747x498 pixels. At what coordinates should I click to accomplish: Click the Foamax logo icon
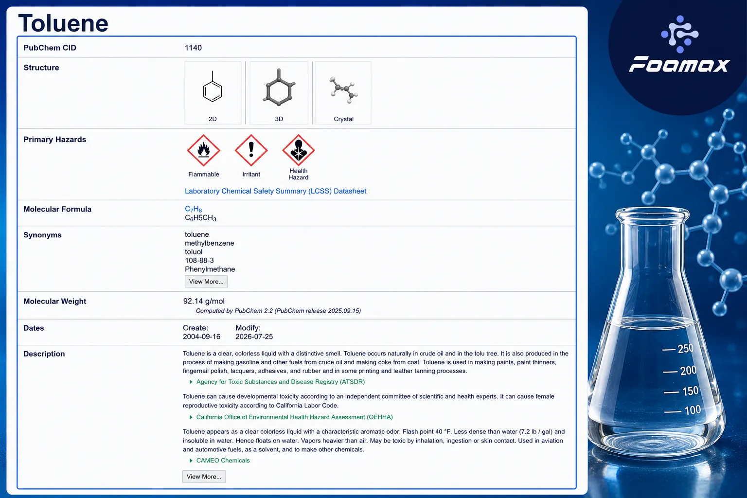pos(680,34)
